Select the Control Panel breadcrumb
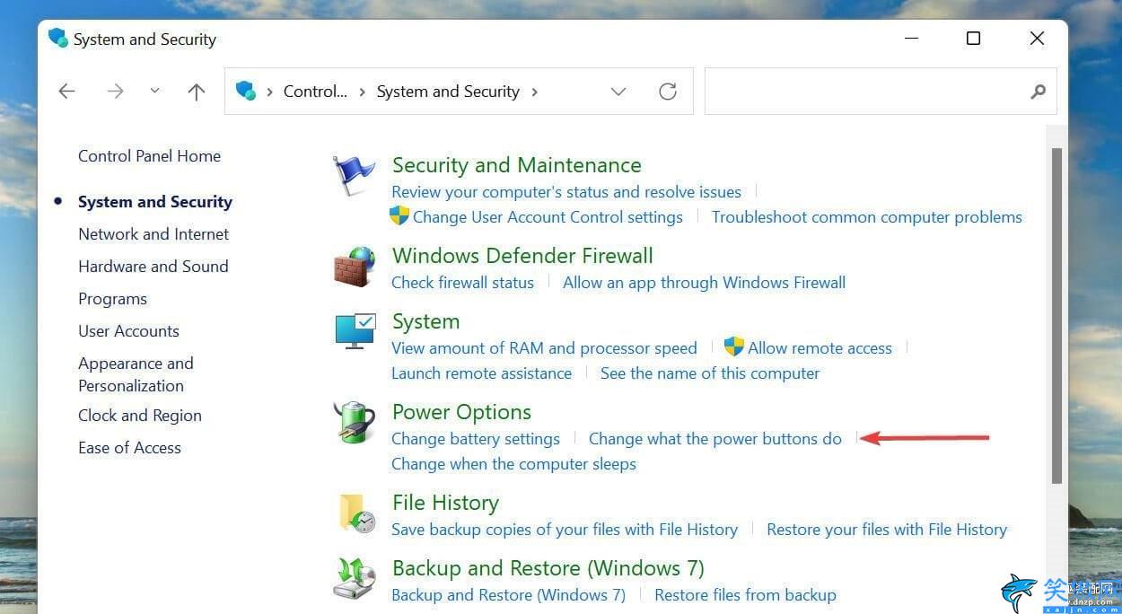The width and height of the screenshot is (1122, 614). 315,92
